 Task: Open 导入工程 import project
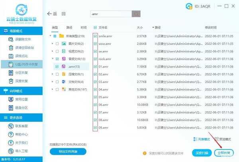pyautogui.click(x=18, y=151)
